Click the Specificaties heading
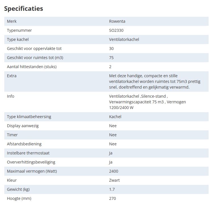Image resolution: width=212 pixels, height=203 pixels. click(24, 9)
